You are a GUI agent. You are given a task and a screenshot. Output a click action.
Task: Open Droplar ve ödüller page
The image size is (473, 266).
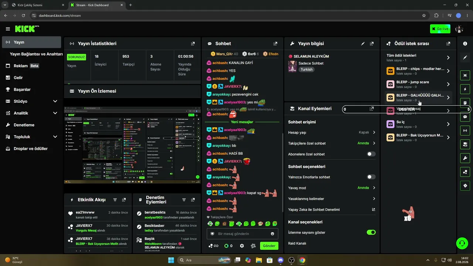pos(31,149)
